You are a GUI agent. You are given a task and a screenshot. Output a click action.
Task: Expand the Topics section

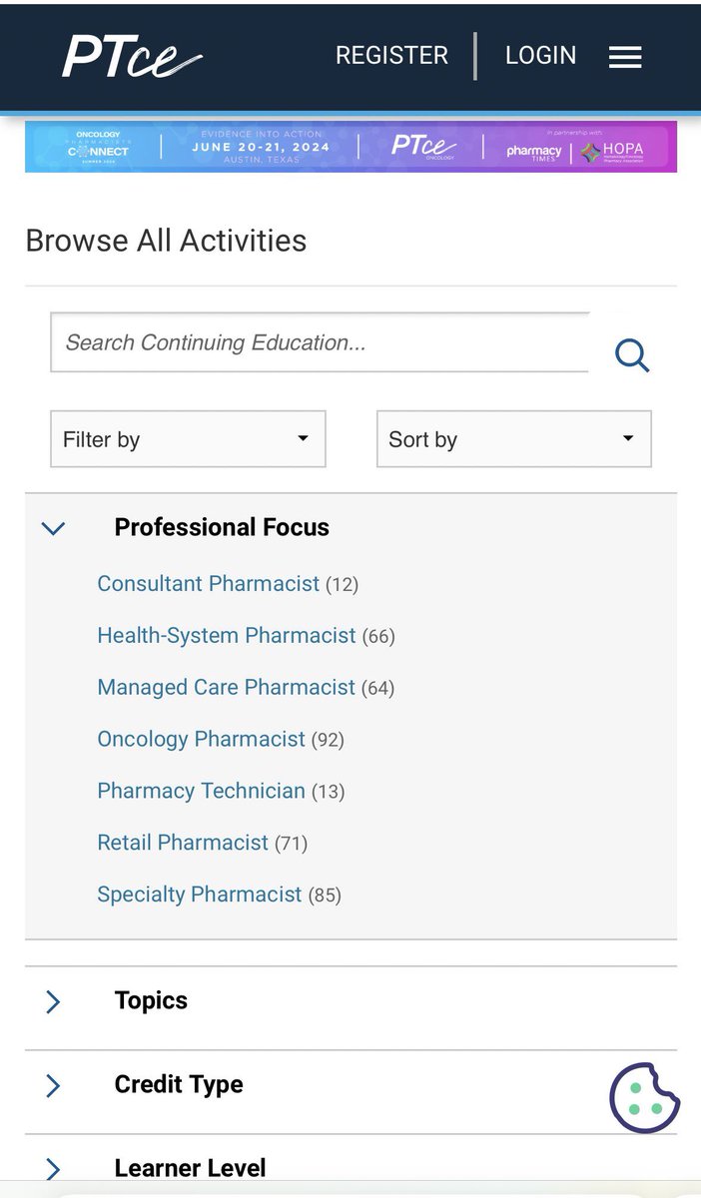(54, 1001)
